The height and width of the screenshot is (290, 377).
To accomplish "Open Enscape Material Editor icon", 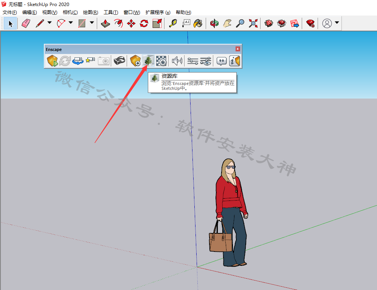I will (161, 61).
